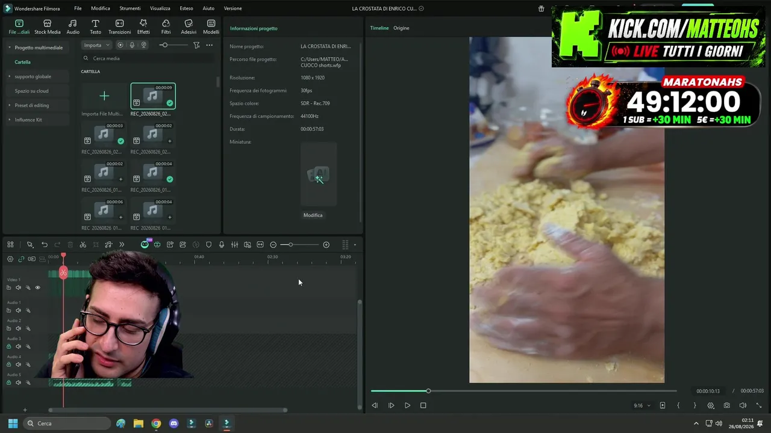
Task: Click the Modifica button under Miniatura
Action: [313, 215]
